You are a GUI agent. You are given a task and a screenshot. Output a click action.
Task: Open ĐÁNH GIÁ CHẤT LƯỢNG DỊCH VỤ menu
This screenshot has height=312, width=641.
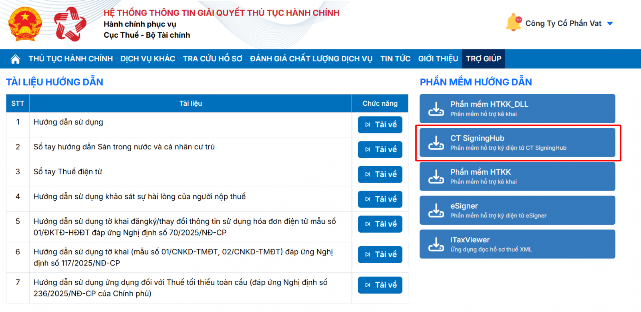tap(311, 59)
